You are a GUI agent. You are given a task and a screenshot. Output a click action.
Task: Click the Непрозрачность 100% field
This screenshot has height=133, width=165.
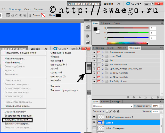coord(156,106)
